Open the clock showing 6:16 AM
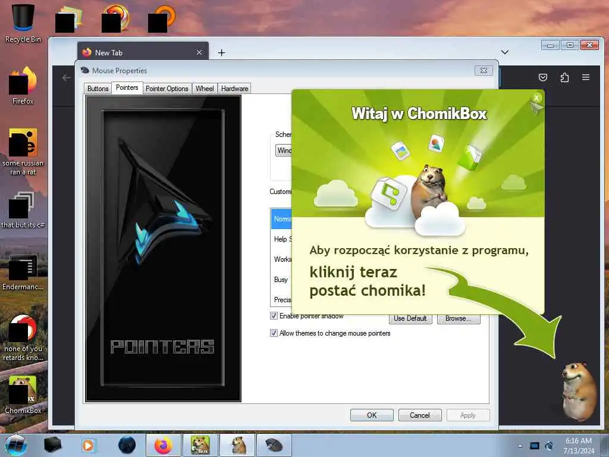 click(x=578, y=446)
